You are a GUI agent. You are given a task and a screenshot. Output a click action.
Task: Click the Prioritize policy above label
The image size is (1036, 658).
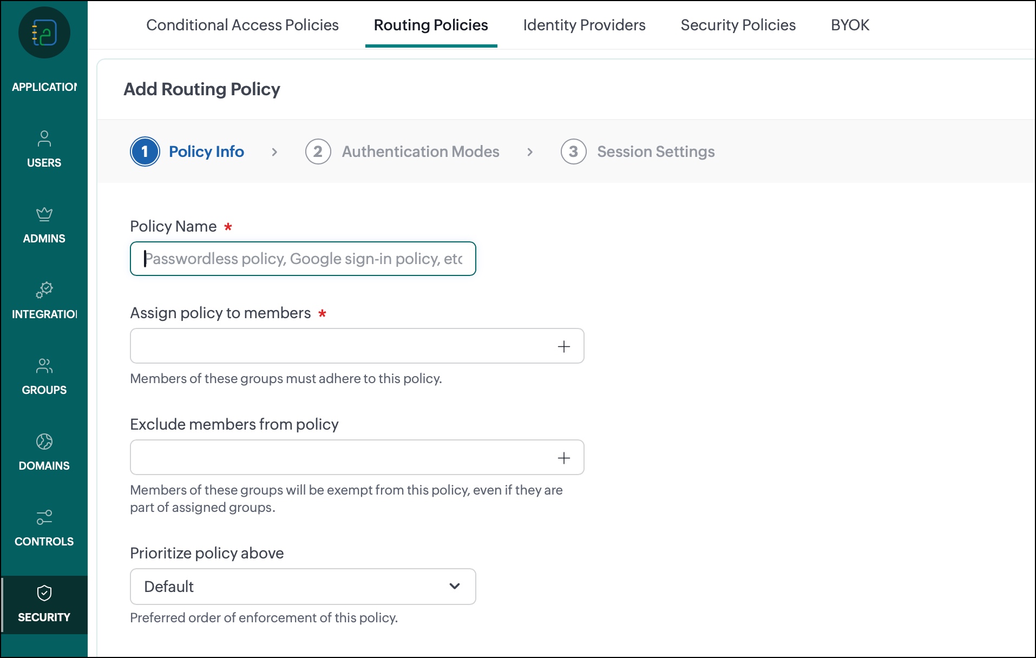pyautogui.click(x=207, y=553)
